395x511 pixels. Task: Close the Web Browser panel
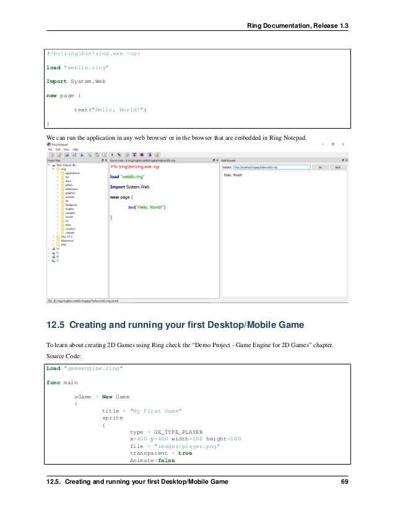click(347, 160)
